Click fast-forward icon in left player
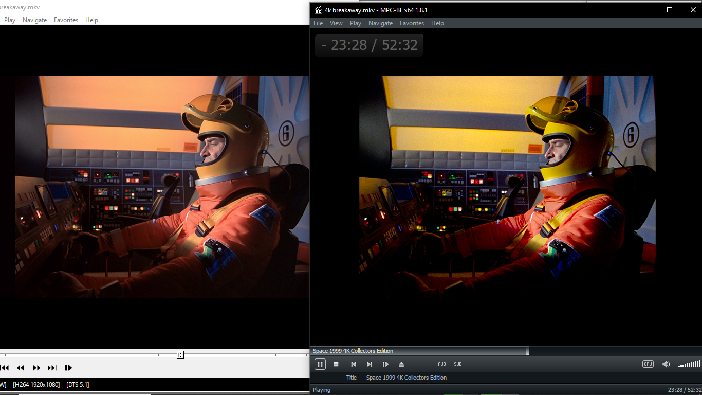Screen dimensions: 702x395 coord(36,368)
